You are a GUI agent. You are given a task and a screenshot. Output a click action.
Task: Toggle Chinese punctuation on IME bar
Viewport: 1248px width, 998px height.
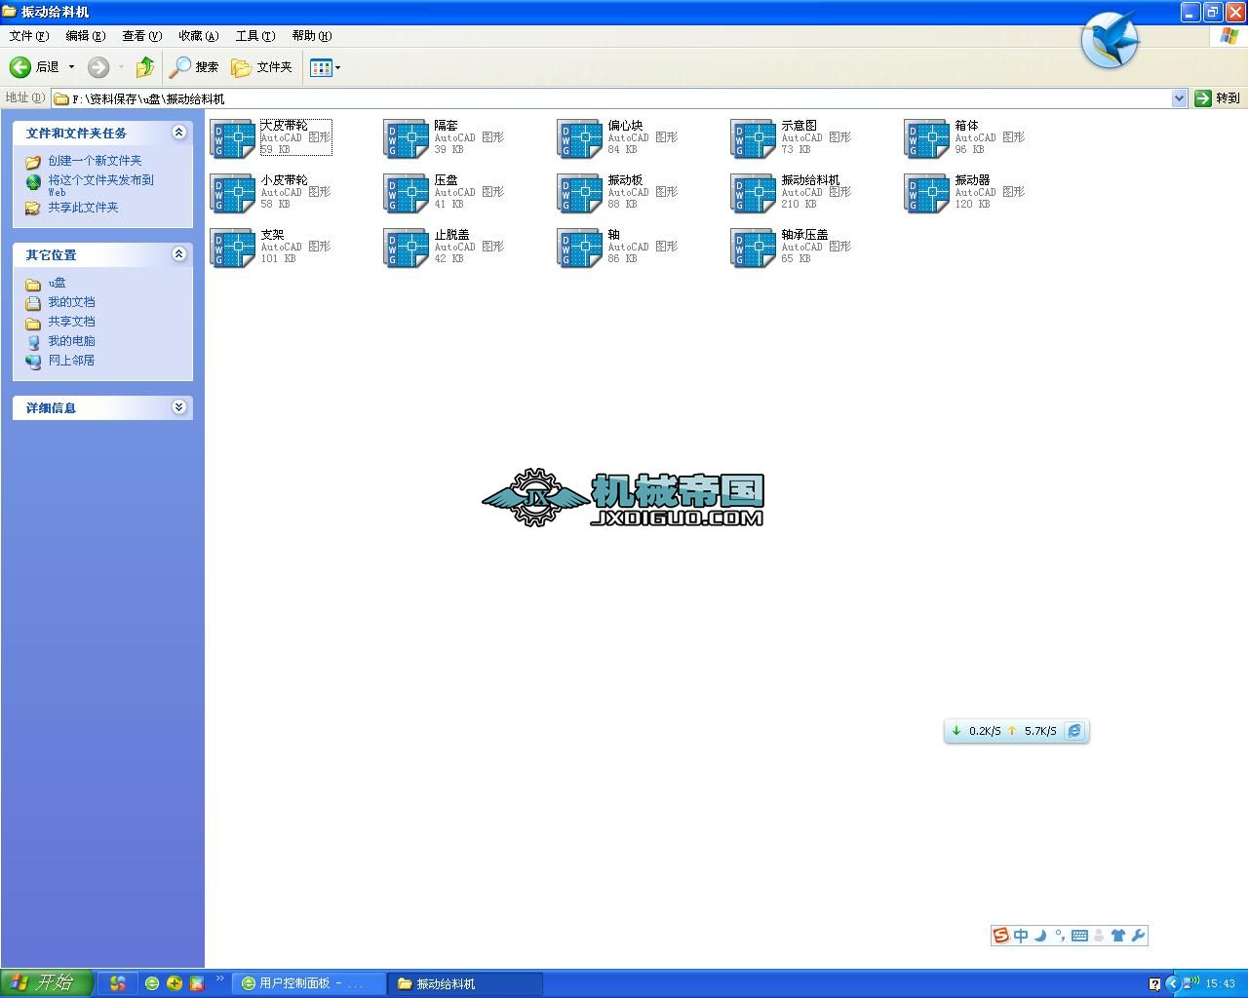pyautogui.click(x=1060, y=936)
